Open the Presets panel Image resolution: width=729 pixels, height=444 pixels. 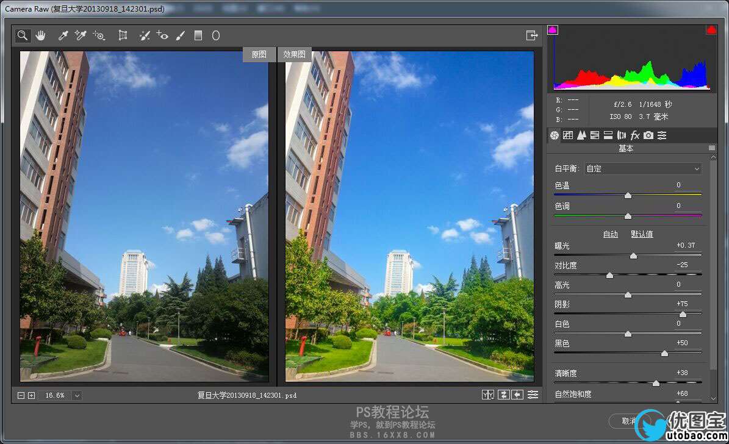[x=662, y=135]
